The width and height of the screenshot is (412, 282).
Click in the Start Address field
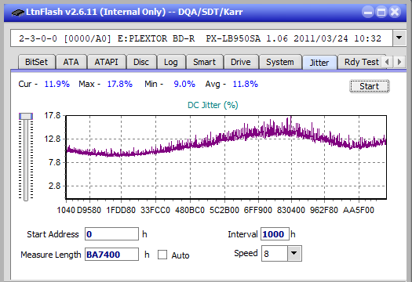(111, 234)
